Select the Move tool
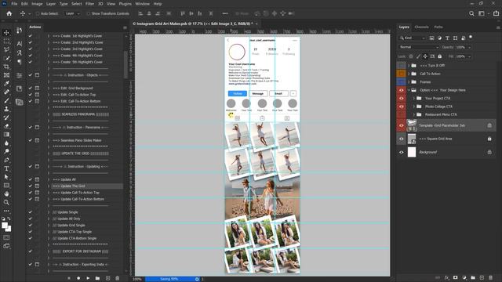Image resolution: width=502 pixels, height=282 pixels. tap(6, 33)
